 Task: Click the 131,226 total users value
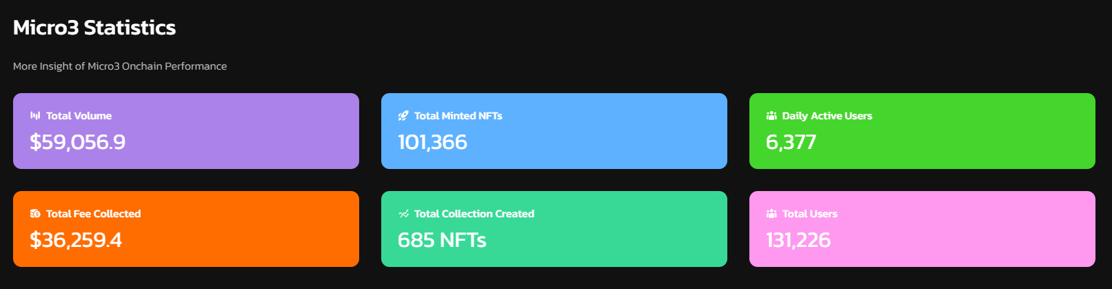tap(798, 240)
